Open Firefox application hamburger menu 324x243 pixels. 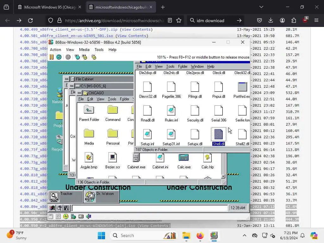[x=316, y=21]
